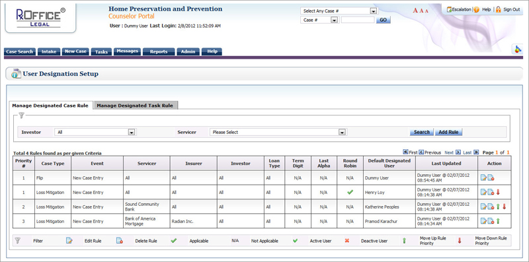Move up the Katherine Peoples rule priority
Screen dimensions: 529x262
(x=498, y=207)
